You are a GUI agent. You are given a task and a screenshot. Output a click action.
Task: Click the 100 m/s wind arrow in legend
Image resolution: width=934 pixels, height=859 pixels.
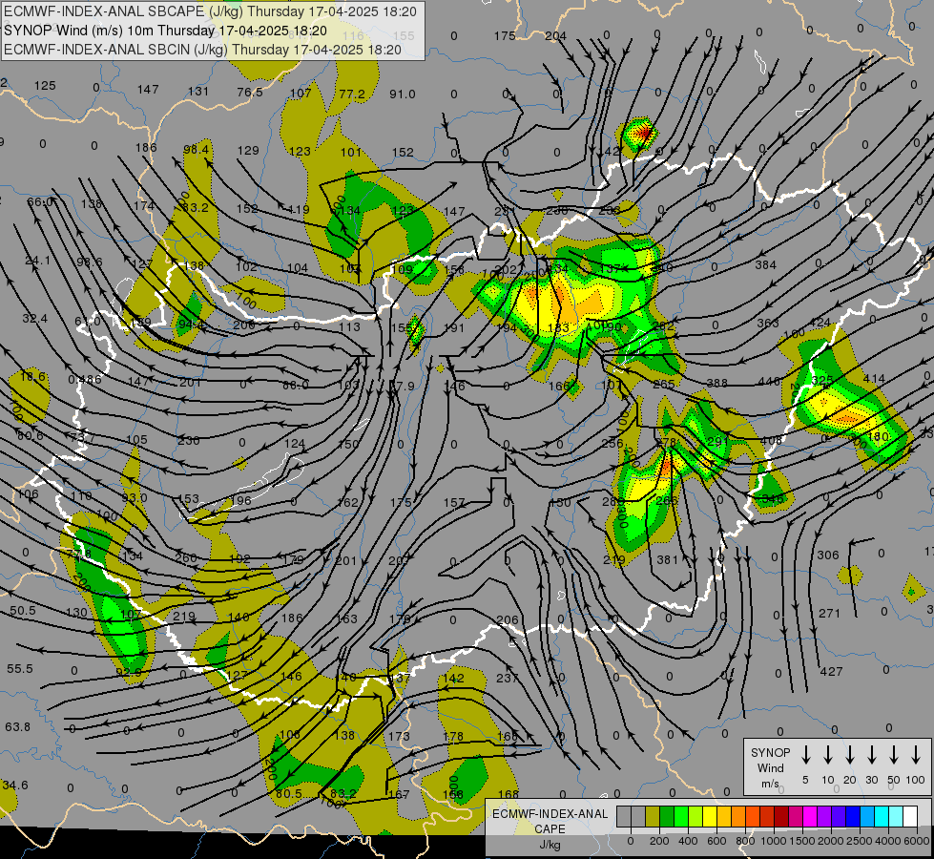pos(916,755)
